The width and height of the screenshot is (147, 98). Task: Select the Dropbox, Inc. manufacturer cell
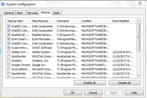(x=41, y=61)
